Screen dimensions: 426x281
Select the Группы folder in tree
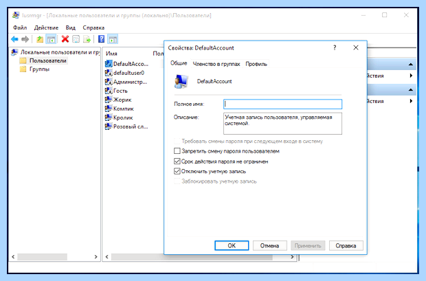34,69
